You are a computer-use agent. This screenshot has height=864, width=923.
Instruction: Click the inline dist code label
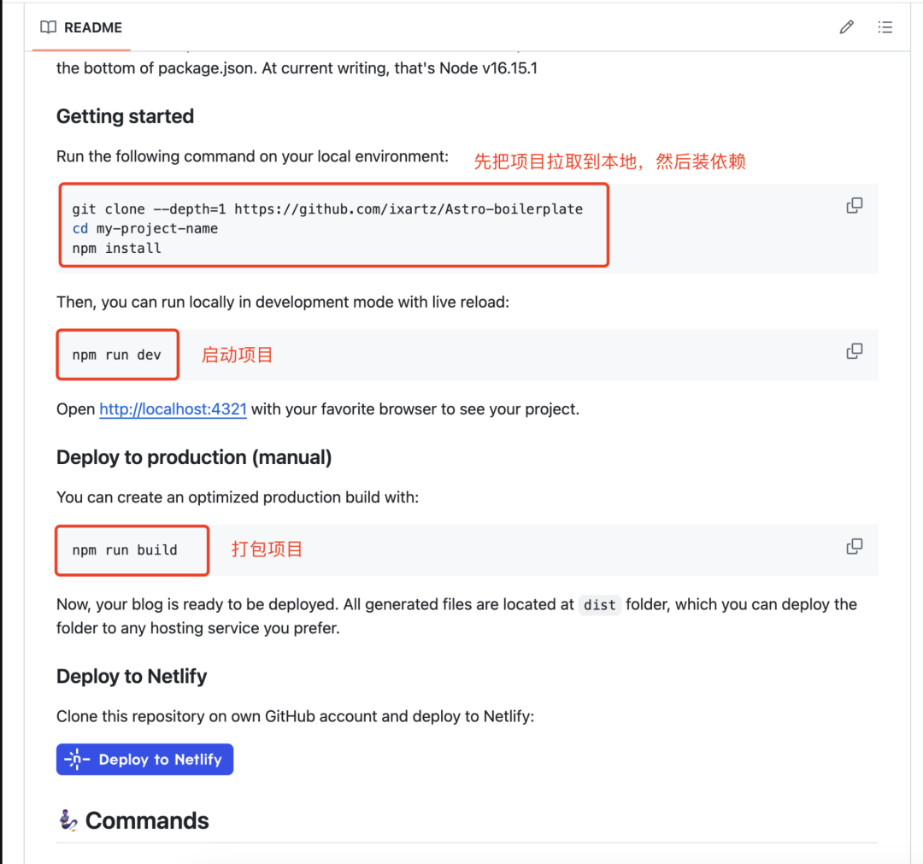(599, 605)
